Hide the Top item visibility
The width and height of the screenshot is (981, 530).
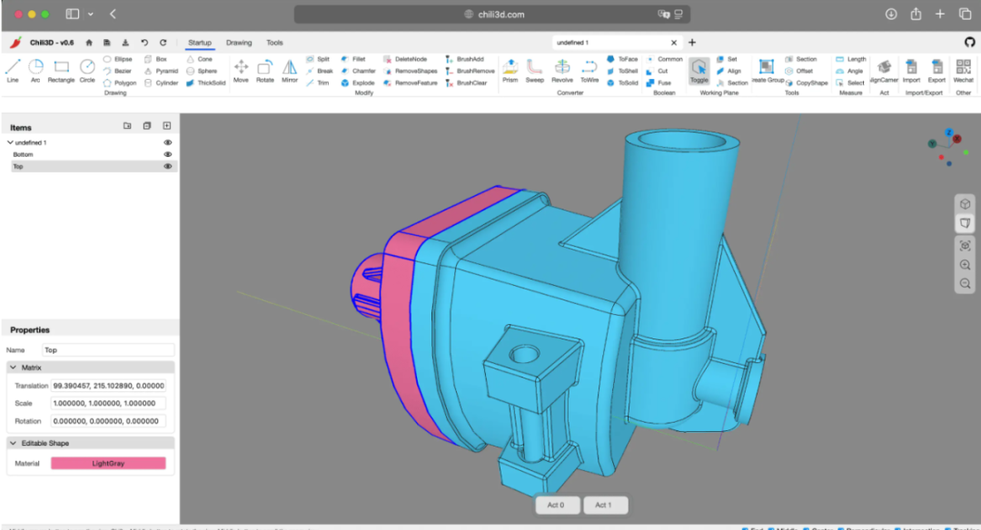(168, 166)
